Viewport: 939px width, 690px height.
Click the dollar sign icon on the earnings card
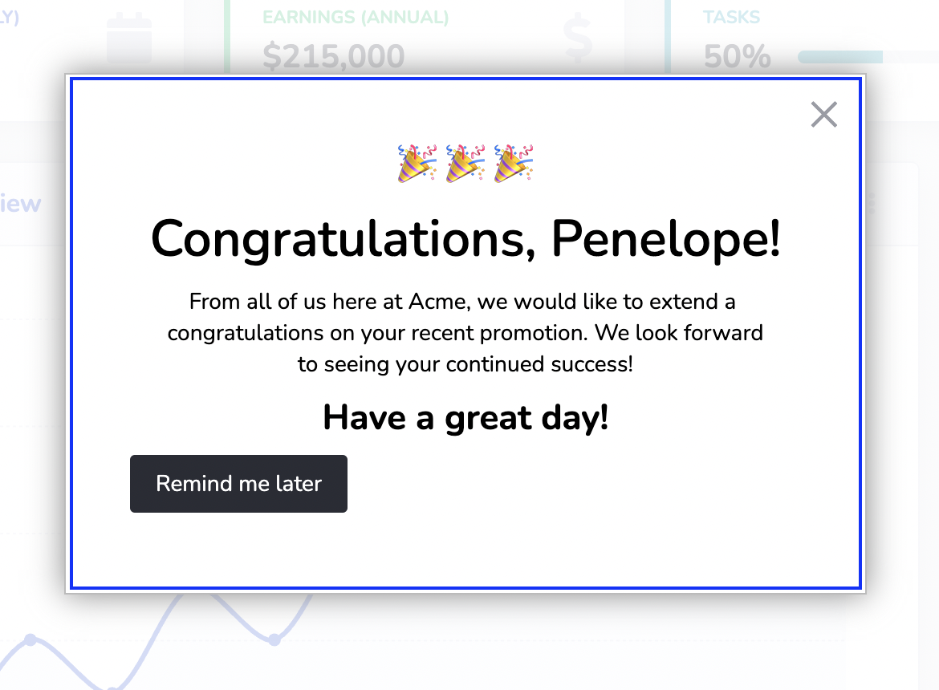pyautogui.click(x=578, y=39)
